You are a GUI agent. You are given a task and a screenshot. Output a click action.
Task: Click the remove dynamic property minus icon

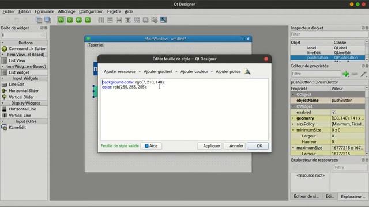coord(355,74)
